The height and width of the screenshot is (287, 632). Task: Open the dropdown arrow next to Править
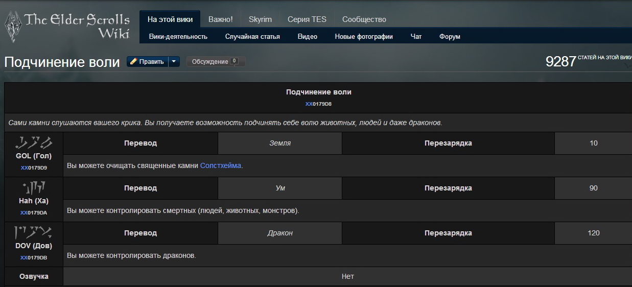coord(174,62)
